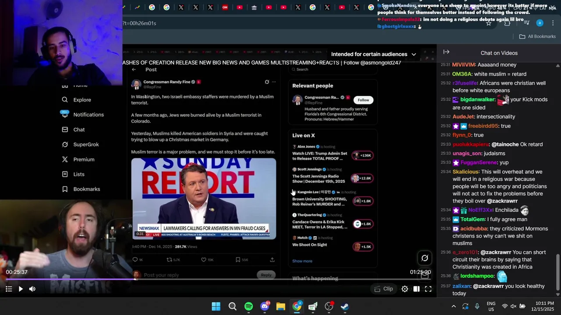Open Chrome media controls icon
Image resolution: width=561 pixels, height=315 pixels.
[x=526, y=23]
